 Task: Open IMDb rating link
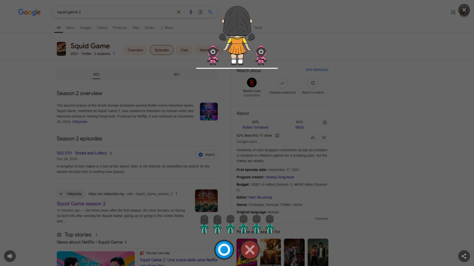[299, 127]
